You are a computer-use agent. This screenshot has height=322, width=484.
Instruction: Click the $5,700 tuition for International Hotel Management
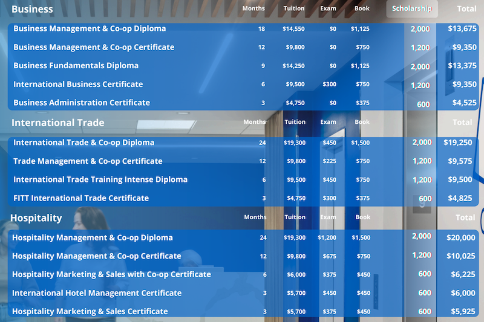(296, 293)
